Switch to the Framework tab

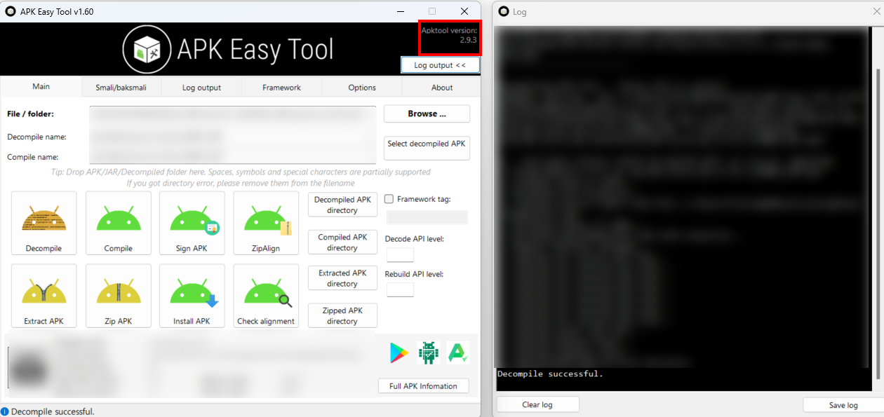pos(281,88)
